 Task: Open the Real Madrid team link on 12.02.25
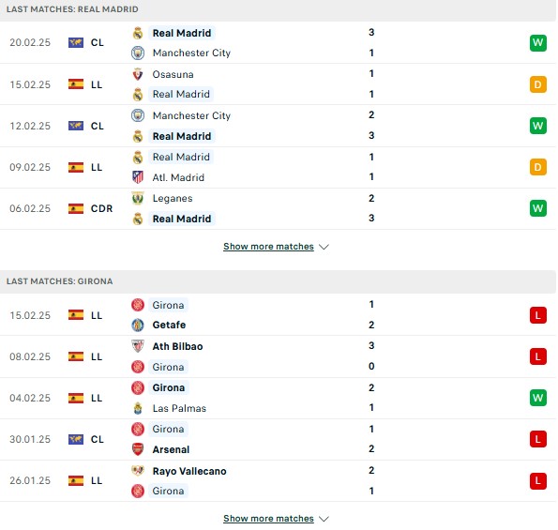182,136
